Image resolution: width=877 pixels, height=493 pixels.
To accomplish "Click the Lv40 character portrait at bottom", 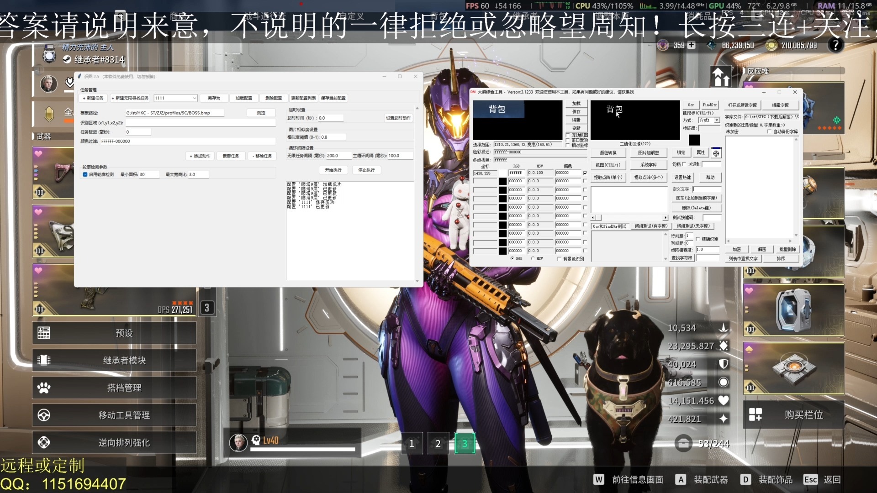I will [x=238, y=442].
